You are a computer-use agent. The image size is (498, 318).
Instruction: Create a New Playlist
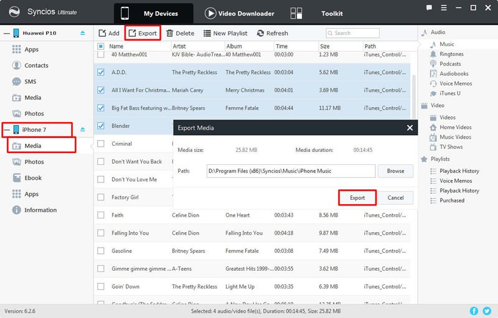click(x=225, y=34)
